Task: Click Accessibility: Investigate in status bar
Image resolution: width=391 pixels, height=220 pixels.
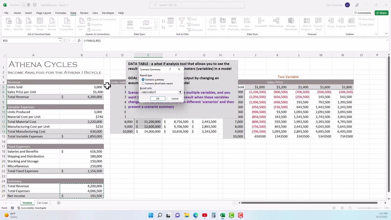Action: (32, 208)
